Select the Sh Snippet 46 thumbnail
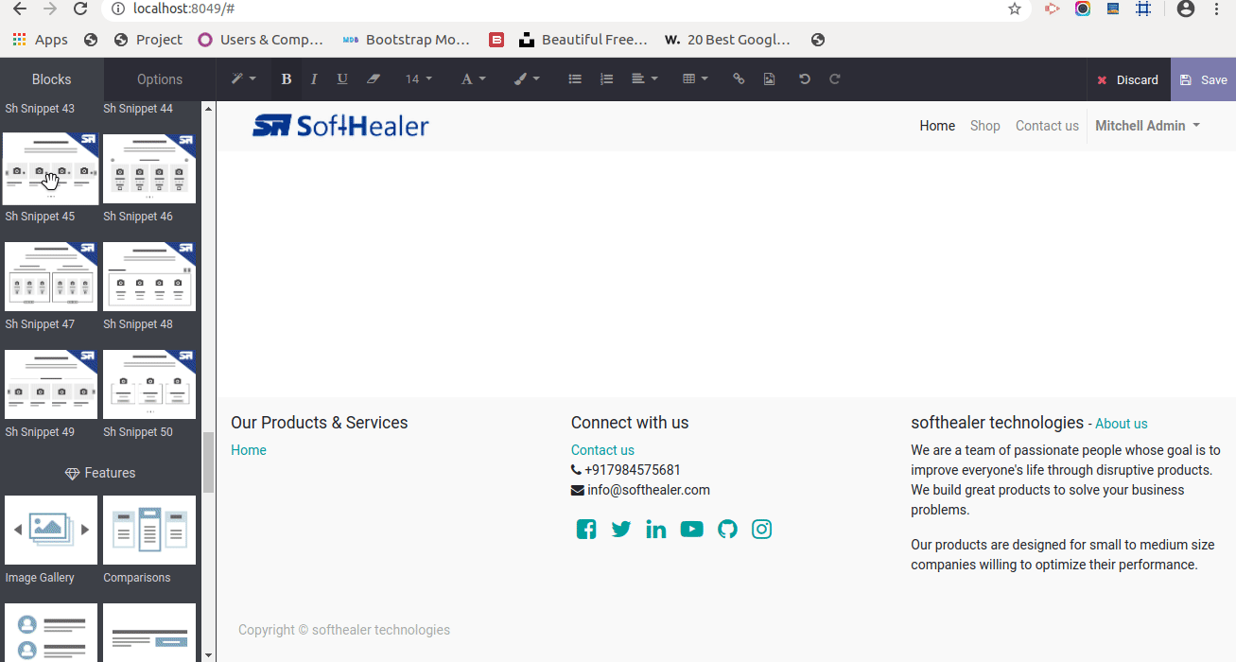The image size is (1236, 662). [x=149, y=168]
